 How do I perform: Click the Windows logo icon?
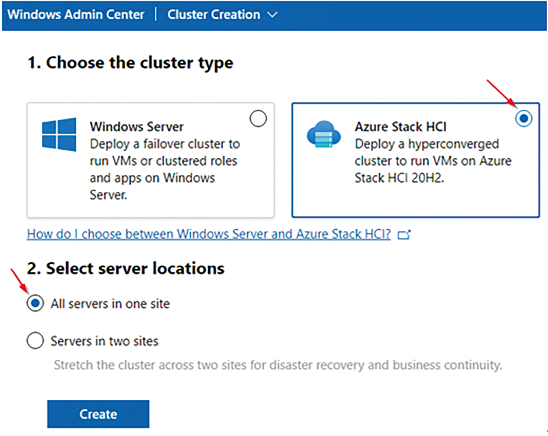tap(59, 134)
